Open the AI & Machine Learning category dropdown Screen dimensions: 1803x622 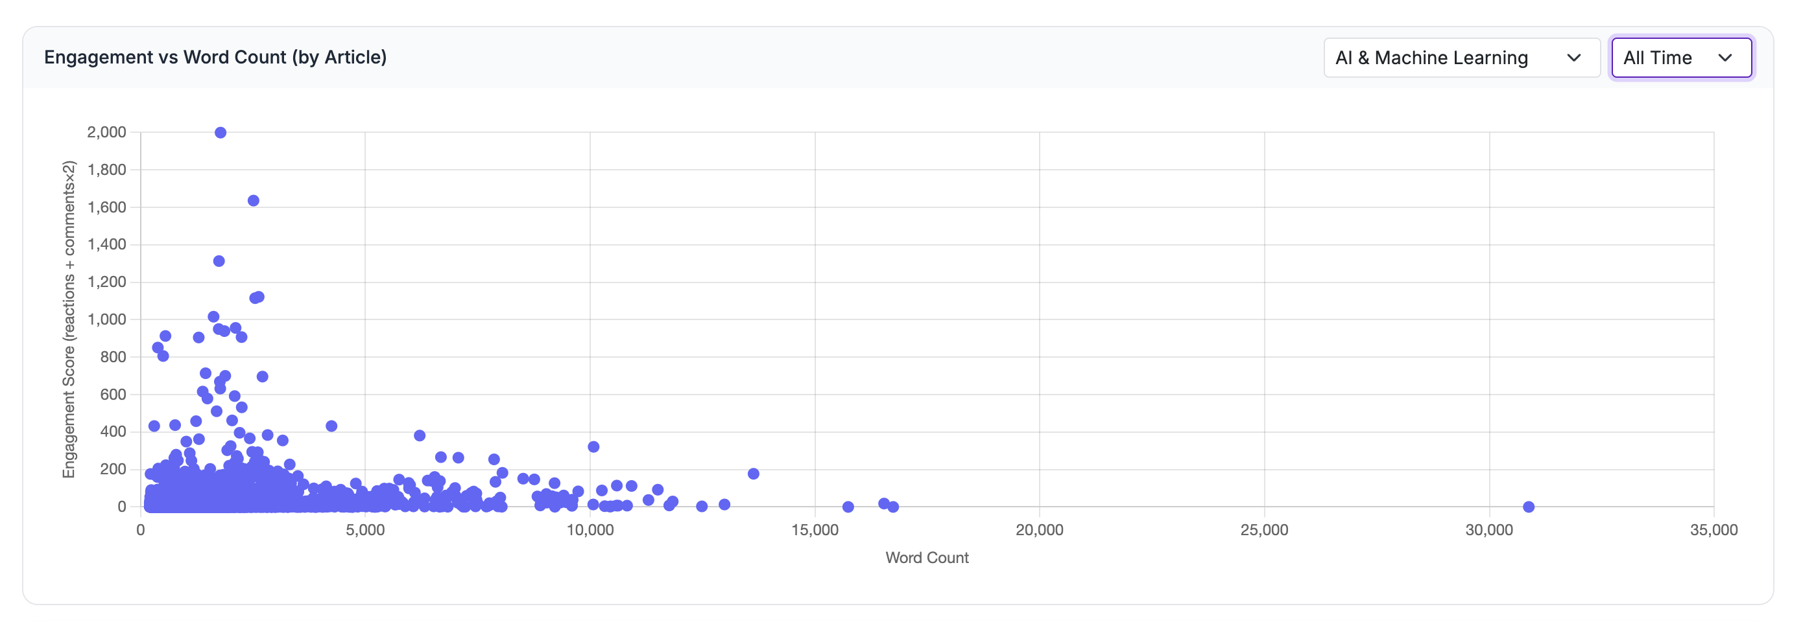pyautogui.click(x=1461, y=57)
